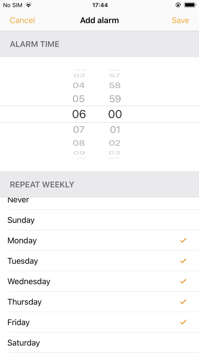199x353 pixels.
Task: Pick minute 58 on the wheel
Action: 115,85
